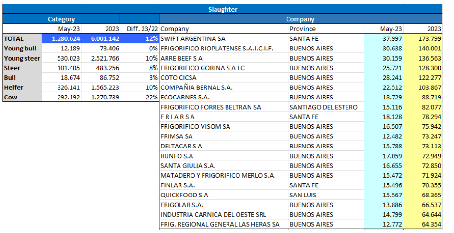Click the Slaughter title header cell
The image size is (454, 233).
pos(223,9)
